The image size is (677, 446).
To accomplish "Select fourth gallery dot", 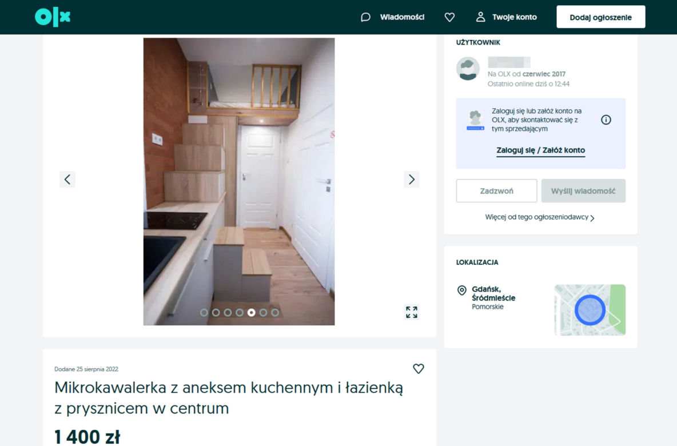I will 240,312.
